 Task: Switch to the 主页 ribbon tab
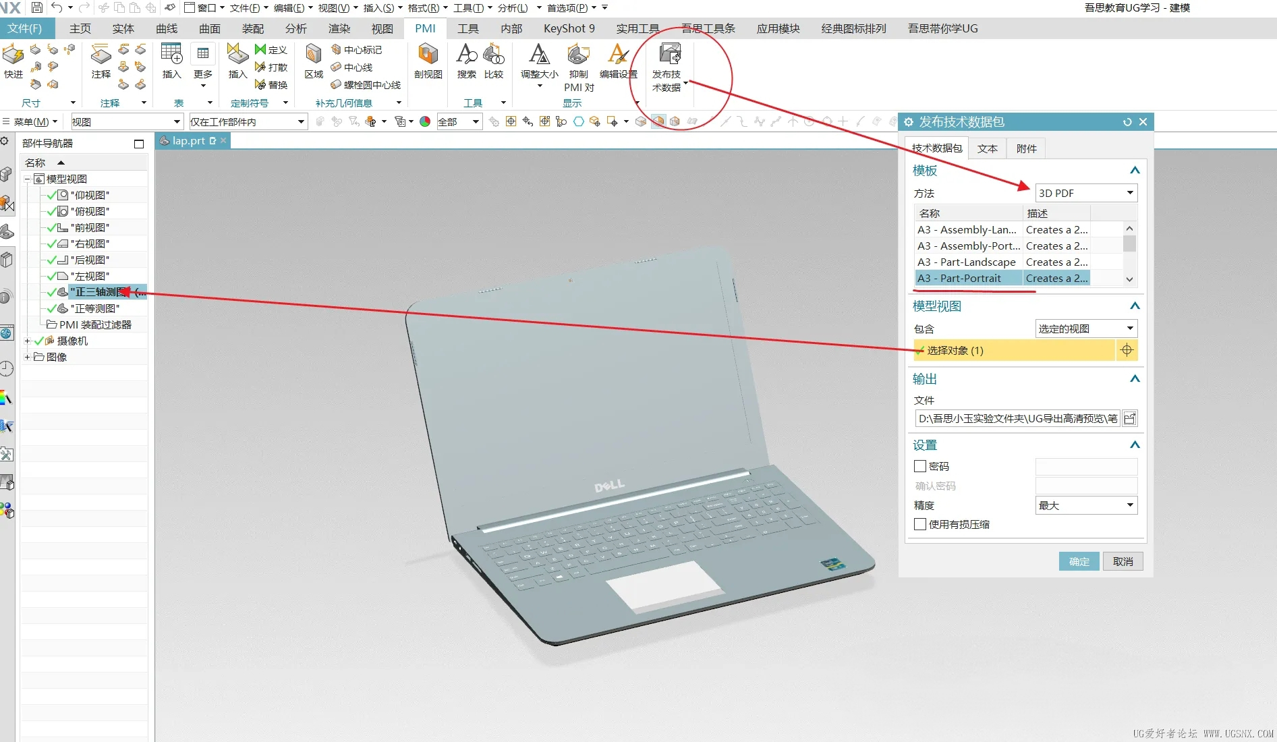[80, 28]
